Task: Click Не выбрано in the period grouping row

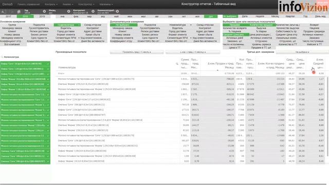Action: [x=230, y=16]
